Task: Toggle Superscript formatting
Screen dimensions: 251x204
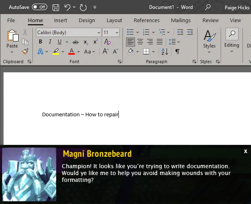Action: pos(95,42)
